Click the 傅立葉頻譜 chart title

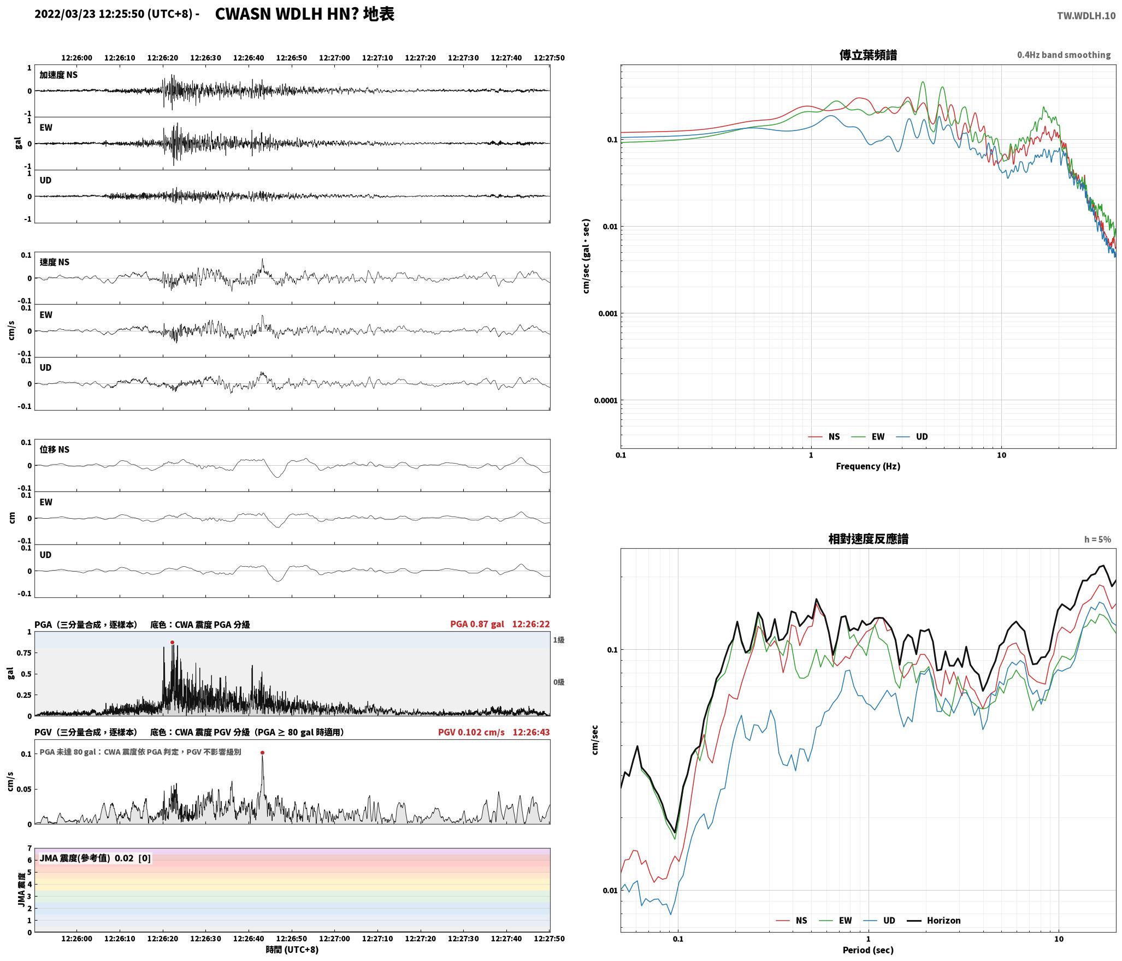868,55
